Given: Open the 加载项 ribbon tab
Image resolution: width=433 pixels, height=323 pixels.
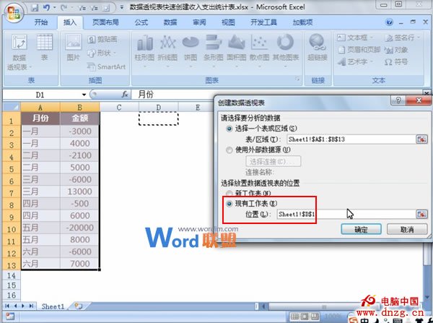Looking at the screenshot, I should click(x=302, y=22).
